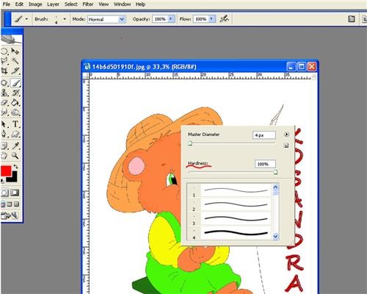The height and width of the screenshot is (294, 367).
Task: Open the Opacity slider arrow
Action: point(171,18)
